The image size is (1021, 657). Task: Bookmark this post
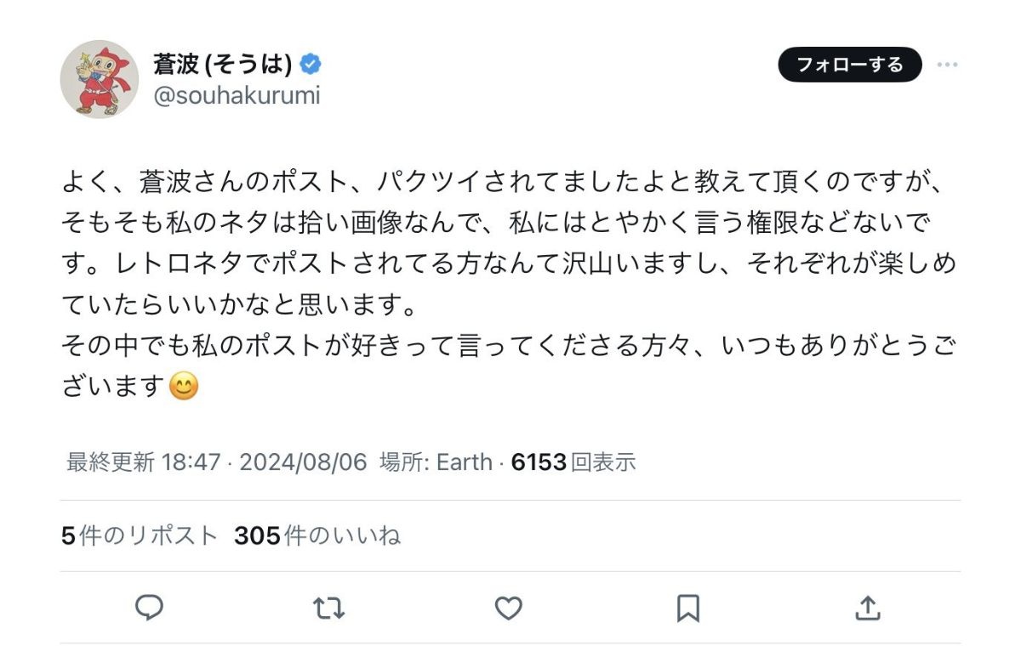tap(687, 607)
